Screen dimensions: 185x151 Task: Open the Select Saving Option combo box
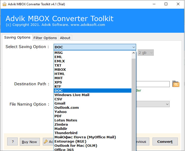95,47
